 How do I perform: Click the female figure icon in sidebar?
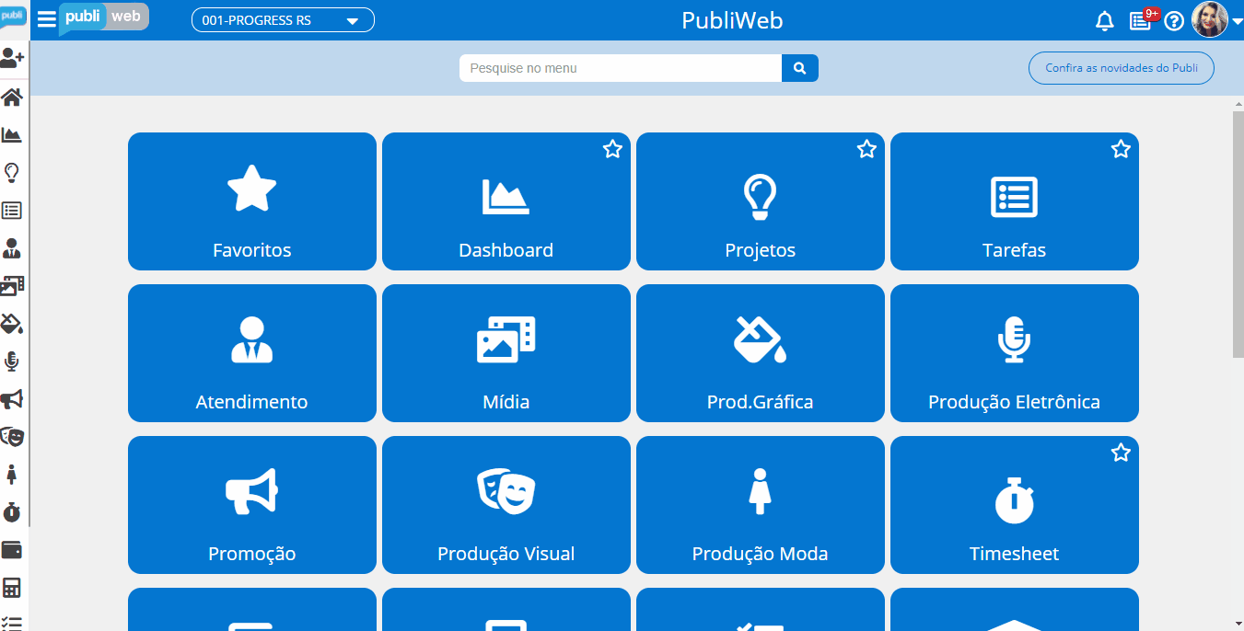(12, 475)
